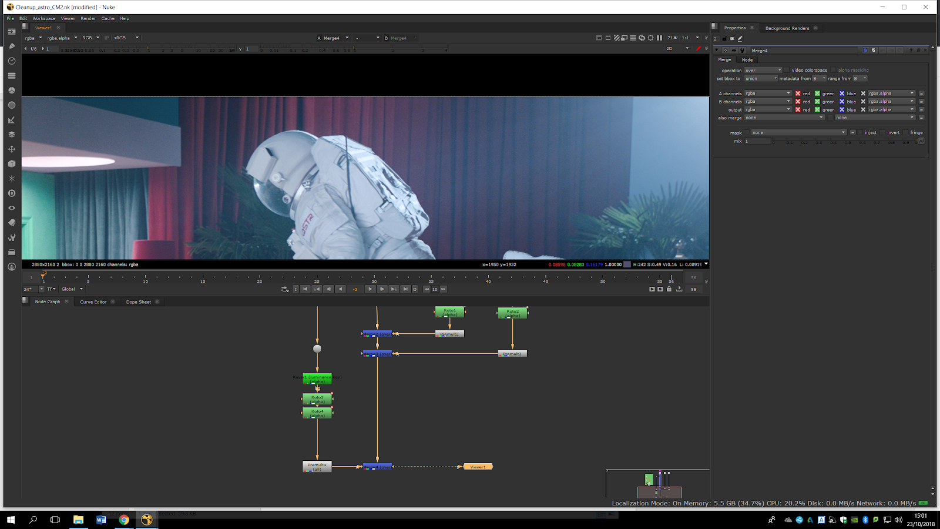Open the Draw nodes toolbar menu

pyautogui.click(x=12, y=46)
